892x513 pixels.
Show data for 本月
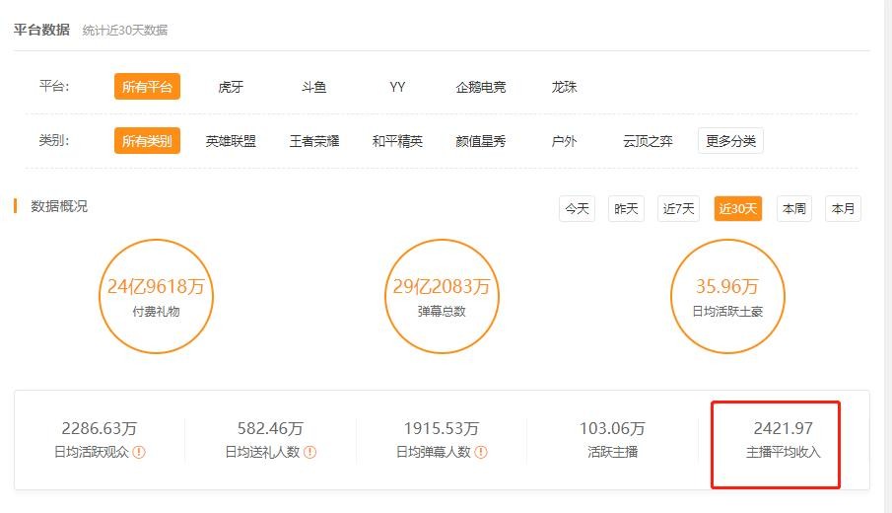pyautogui.click(x=843, y=209)
